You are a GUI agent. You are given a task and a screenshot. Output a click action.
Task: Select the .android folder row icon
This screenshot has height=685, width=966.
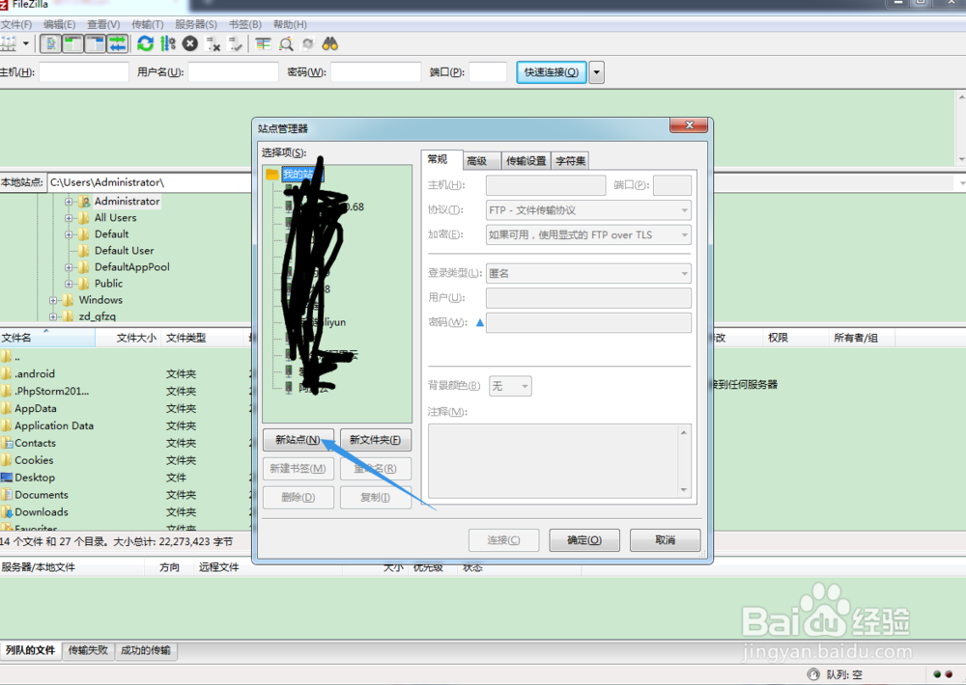(x=6, y=373)
